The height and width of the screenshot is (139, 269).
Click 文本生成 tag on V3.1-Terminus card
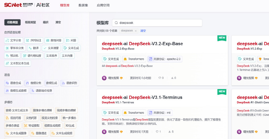tap(111, 113)
